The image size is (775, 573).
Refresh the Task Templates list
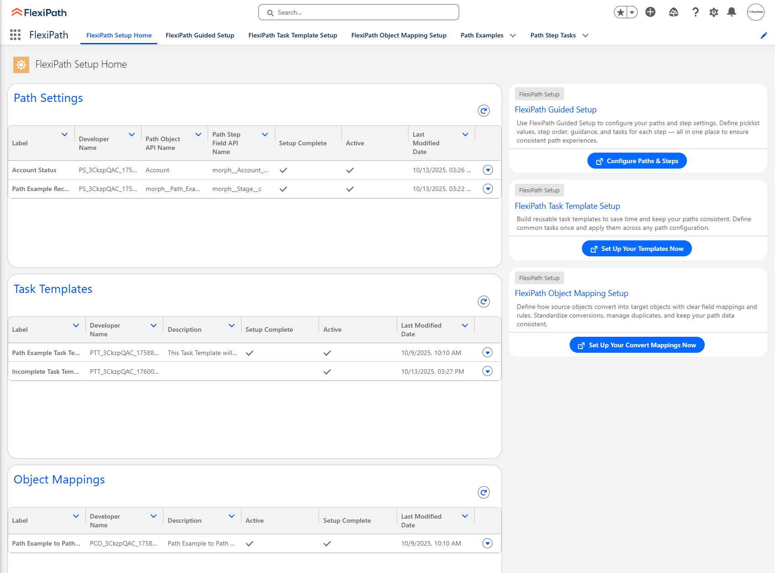coord(483,302)
